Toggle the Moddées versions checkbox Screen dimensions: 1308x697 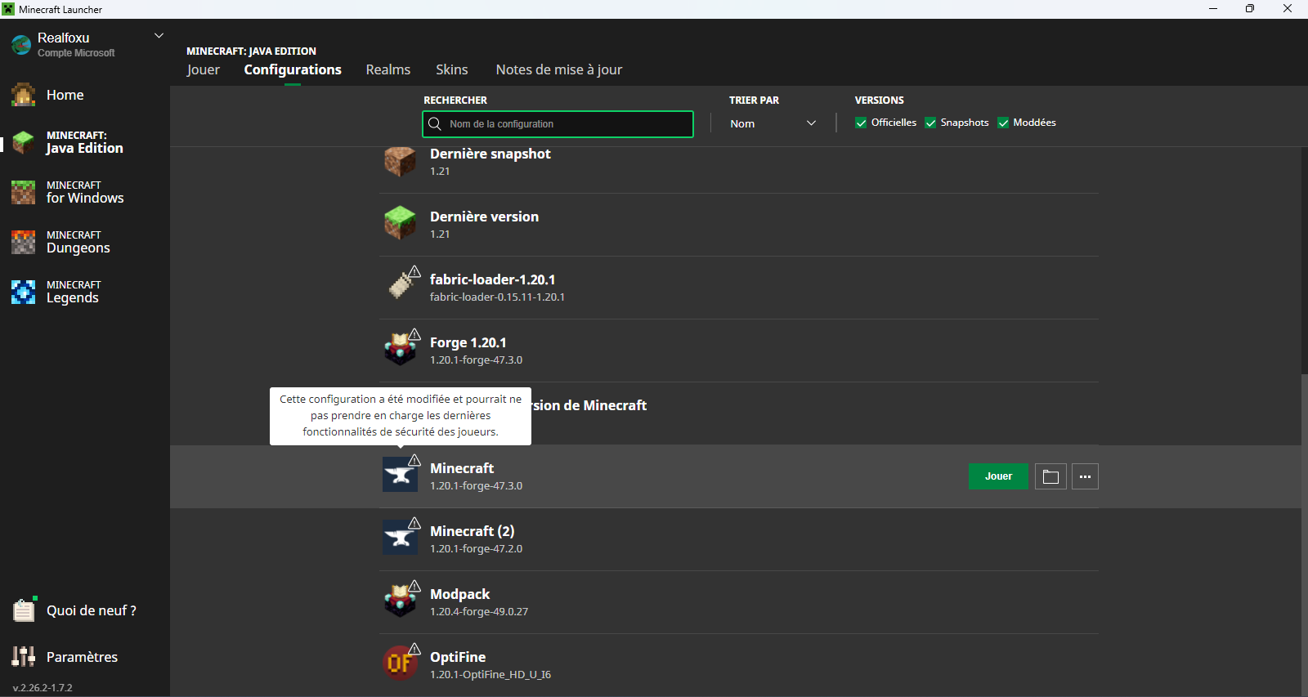(x=1003, y=123)
